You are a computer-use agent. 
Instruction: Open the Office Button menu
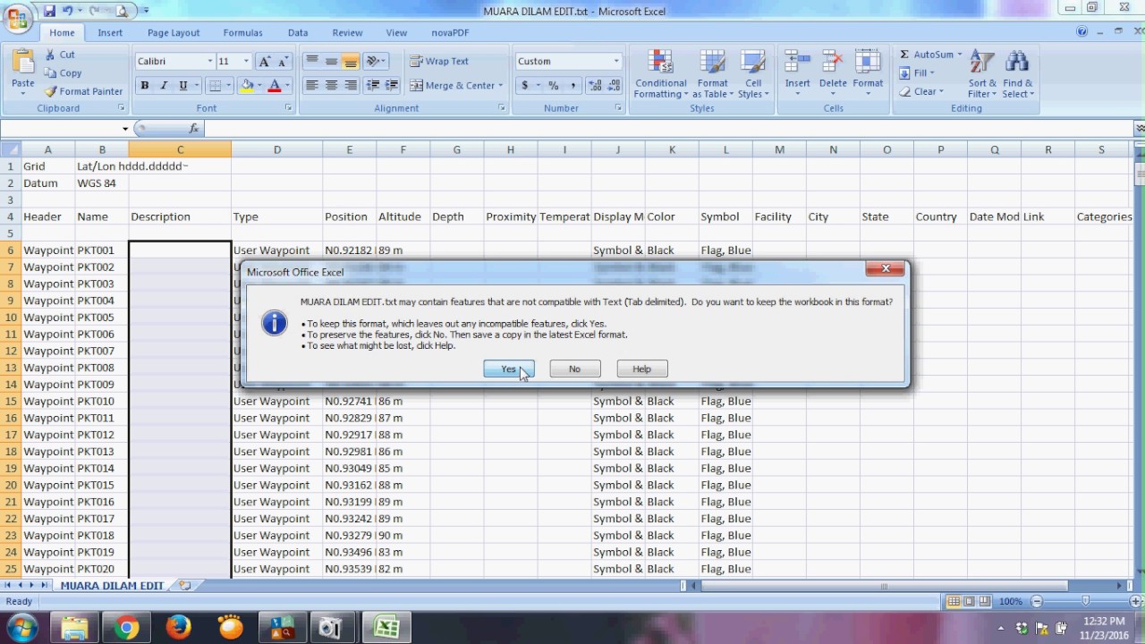(17, 18)
